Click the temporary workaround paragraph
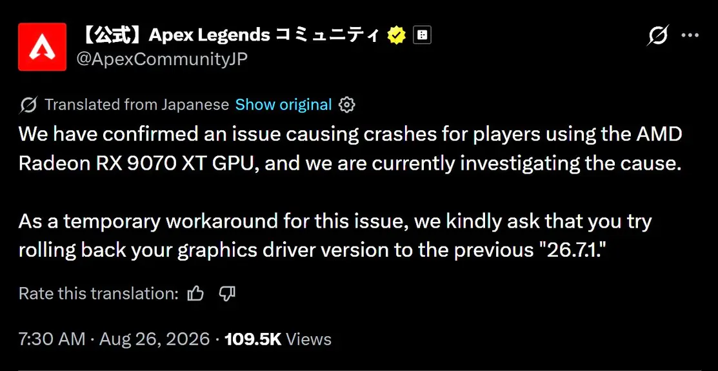This screenshot has width=718, height=371. (x=335, y=236)
